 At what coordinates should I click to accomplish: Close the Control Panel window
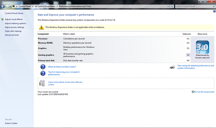[211, 1]
